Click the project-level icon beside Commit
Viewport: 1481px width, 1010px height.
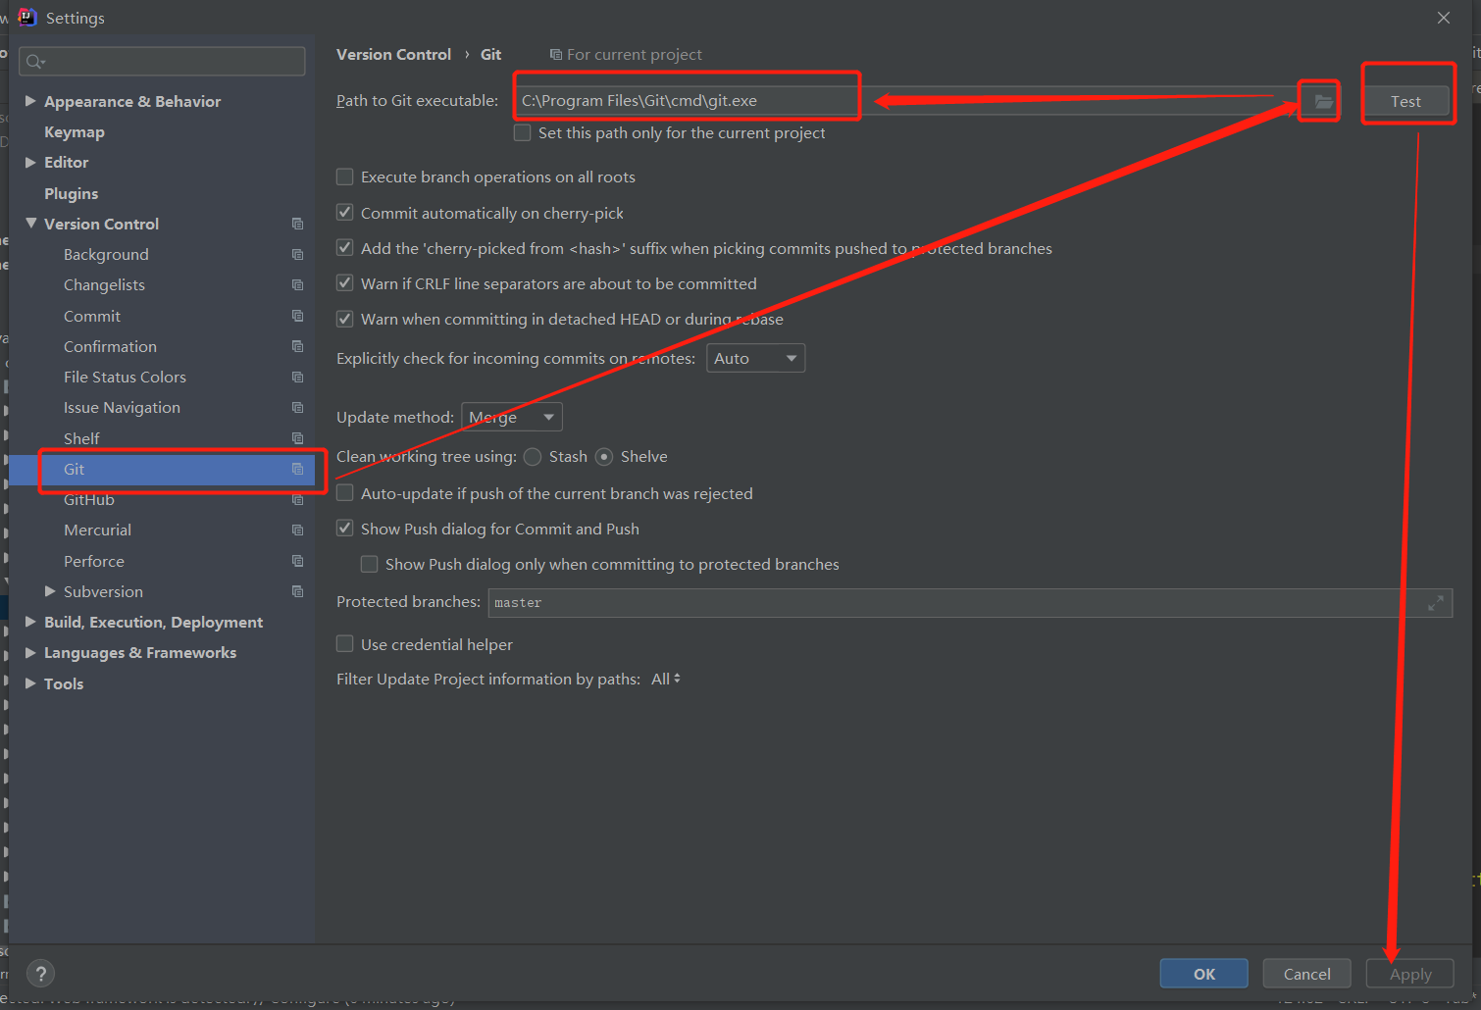tap(297, 316)
